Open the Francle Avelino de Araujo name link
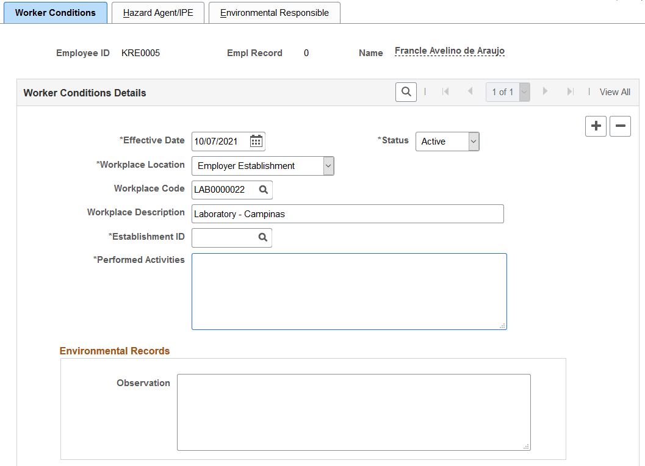Screen dimensions: 645x466 click(449, 50)
